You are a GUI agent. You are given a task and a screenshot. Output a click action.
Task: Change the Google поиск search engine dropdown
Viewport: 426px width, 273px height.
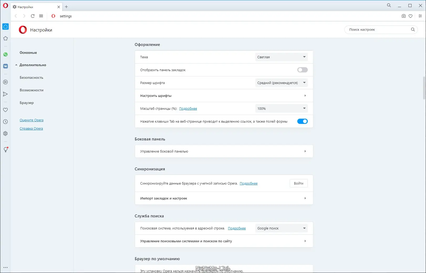281,228
